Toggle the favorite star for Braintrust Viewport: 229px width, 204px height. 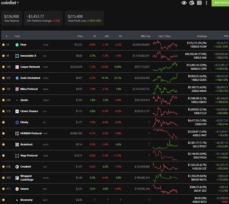click(x=3, y=144)
